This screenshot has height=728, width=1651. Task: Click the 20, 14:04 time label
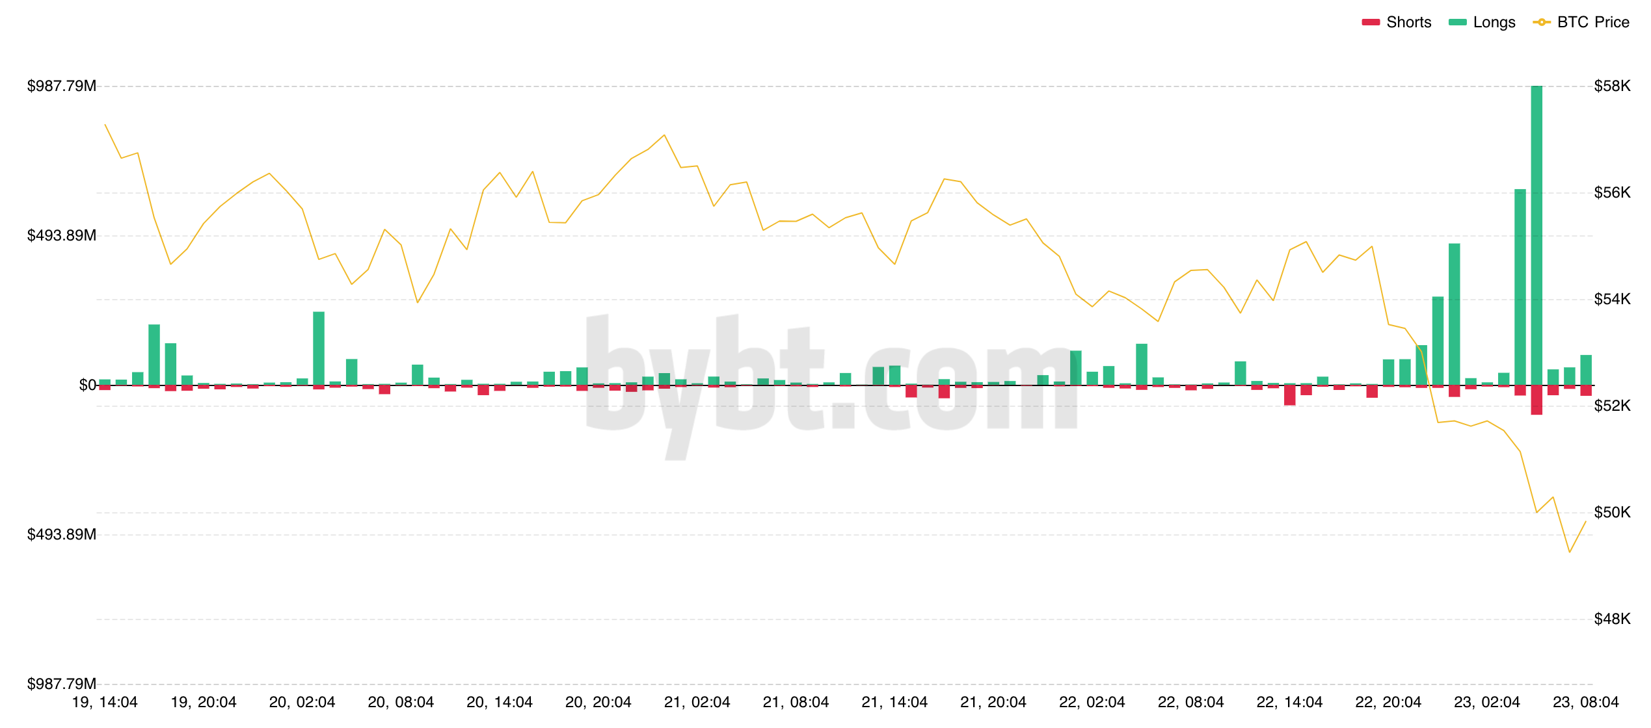click(x=500, y=703)
